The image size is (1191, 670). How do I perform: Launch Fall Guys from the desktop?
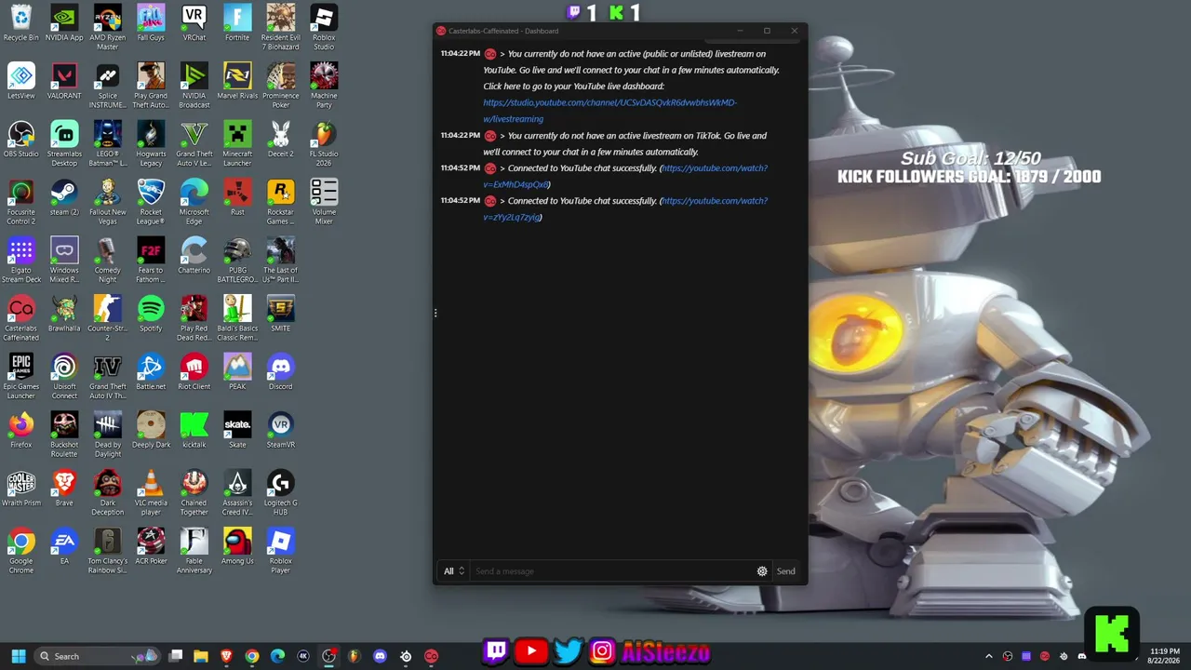coord(151,24)
